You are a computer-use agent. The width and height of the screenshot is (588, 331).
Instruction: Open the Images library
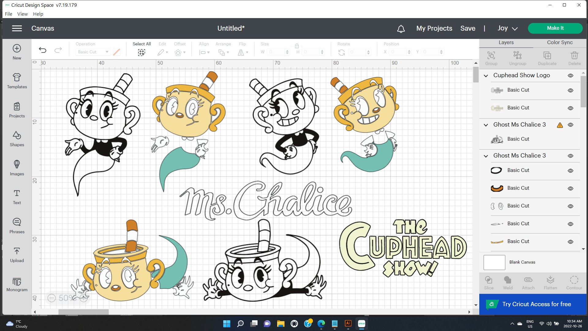click(17, 168)
